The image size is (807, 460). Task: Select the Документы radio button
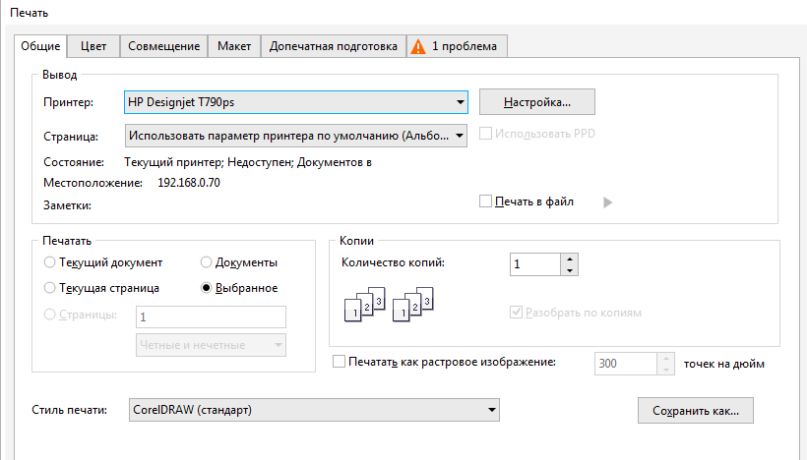[206, 262]
